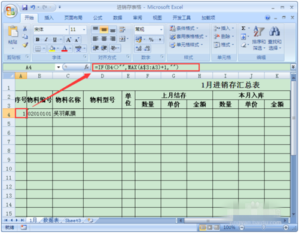Switch to the 数据表 sheet tab
The image size is (299, 233).
pyautogui.click(x=51, y=220)
